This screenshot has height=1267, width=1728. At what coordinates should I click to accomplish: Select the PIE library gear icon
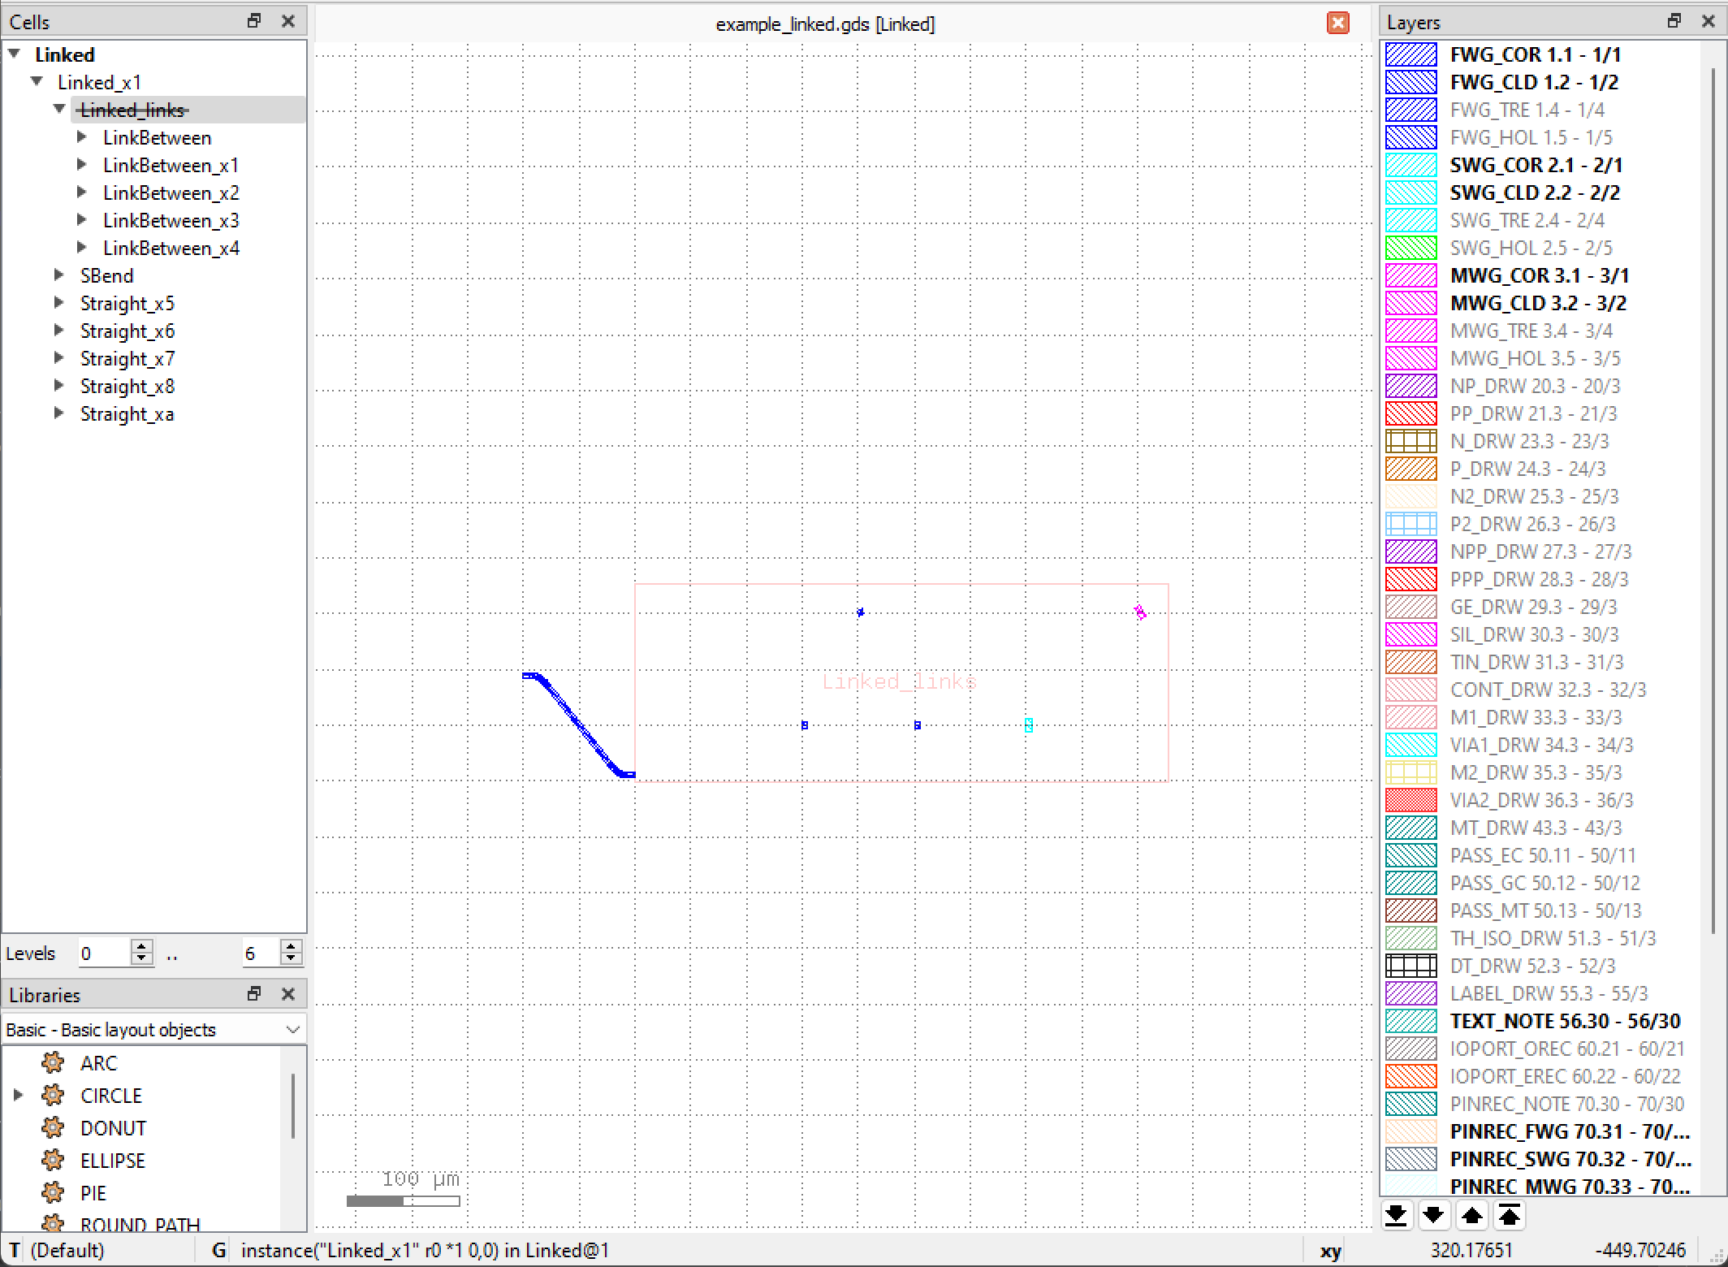pos(53,1192)
